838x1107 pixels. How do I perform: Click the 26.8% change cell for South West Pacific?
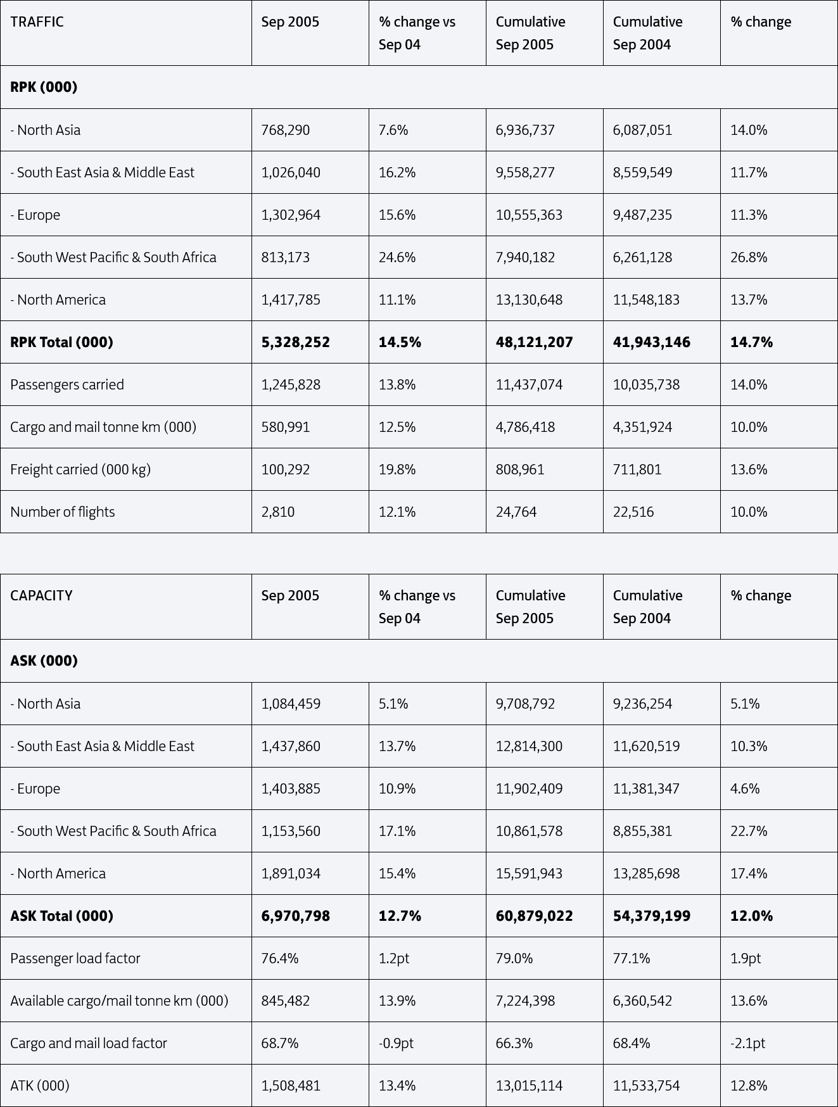click(749, 257)
